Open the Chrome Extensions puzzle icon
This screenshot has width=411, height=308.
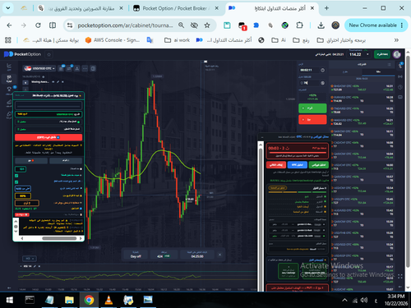[299, 25]
